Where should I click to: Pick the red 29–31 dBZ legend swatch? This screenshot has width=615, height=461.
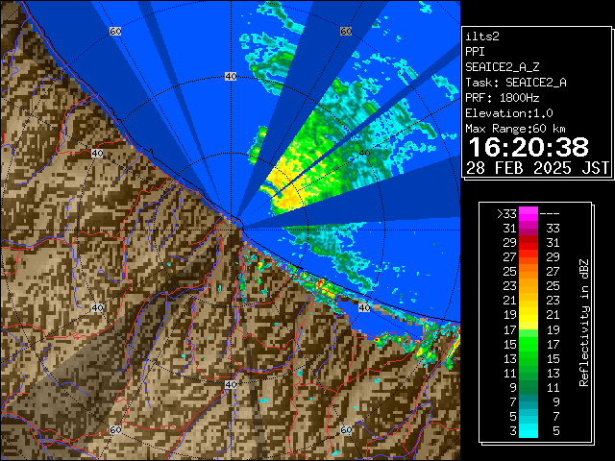point(529,243)
